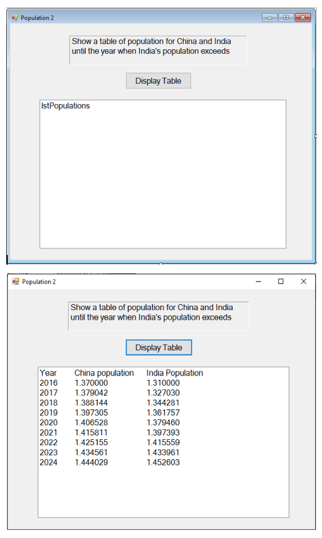Viewport: 322px width, 538px height.
Task: Click the upper window's Population 2 title text
Action: pos(37,18)
